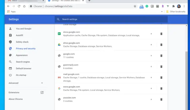The width and height of the screenshot is (190, 110).
Task: Open a new browser tab
Action: (89, 1)
